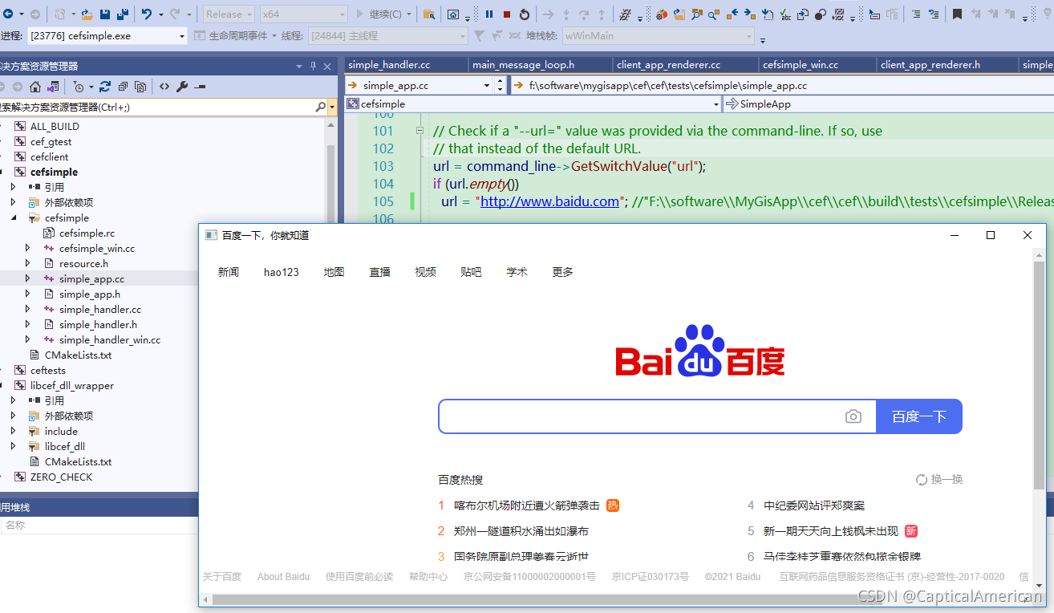Click the solutions and folders view switch icon
This screenshot has width=1054, height=613.
click(x=53, y=87)
